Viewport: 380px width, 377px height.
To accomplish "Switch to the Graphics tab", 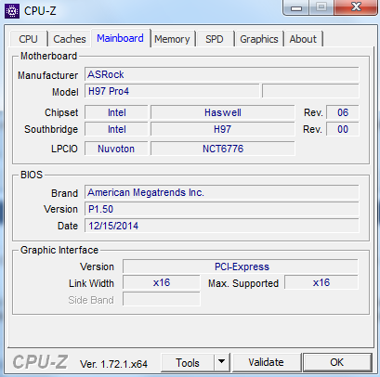I will click(259, 39).
